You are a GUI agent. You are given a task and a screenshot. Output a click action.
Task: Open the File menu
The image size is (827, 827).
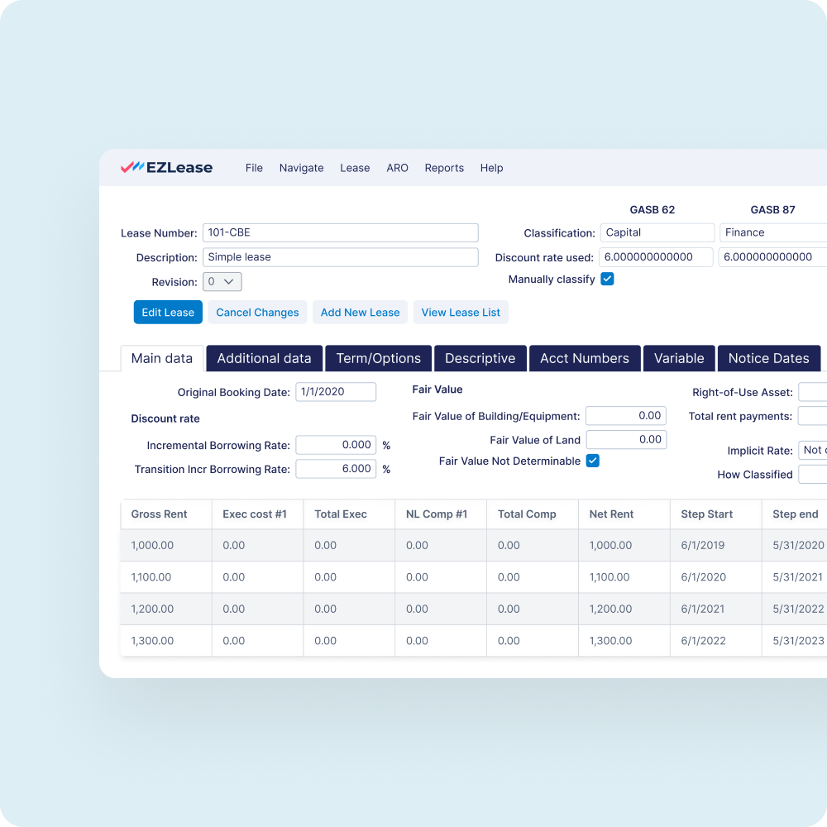(x=254, y=168)
